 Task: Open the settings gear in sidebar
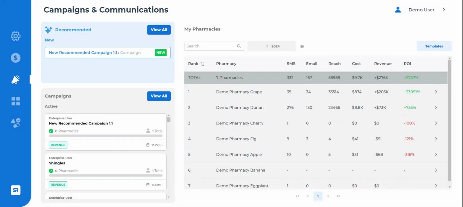point(16,36)
